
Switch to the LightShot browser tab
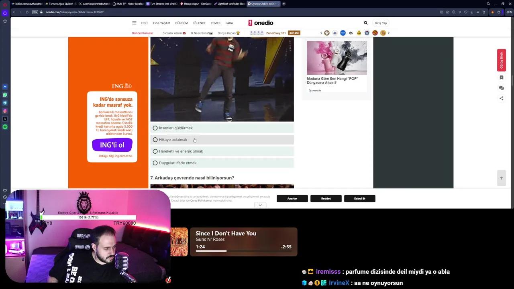(229, 4)
